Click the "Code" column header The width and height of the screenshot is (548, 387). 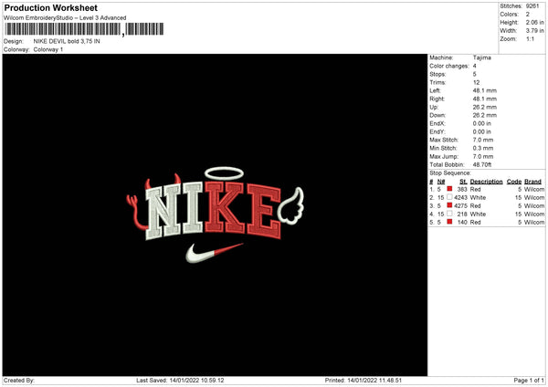[x=514, y=182]
